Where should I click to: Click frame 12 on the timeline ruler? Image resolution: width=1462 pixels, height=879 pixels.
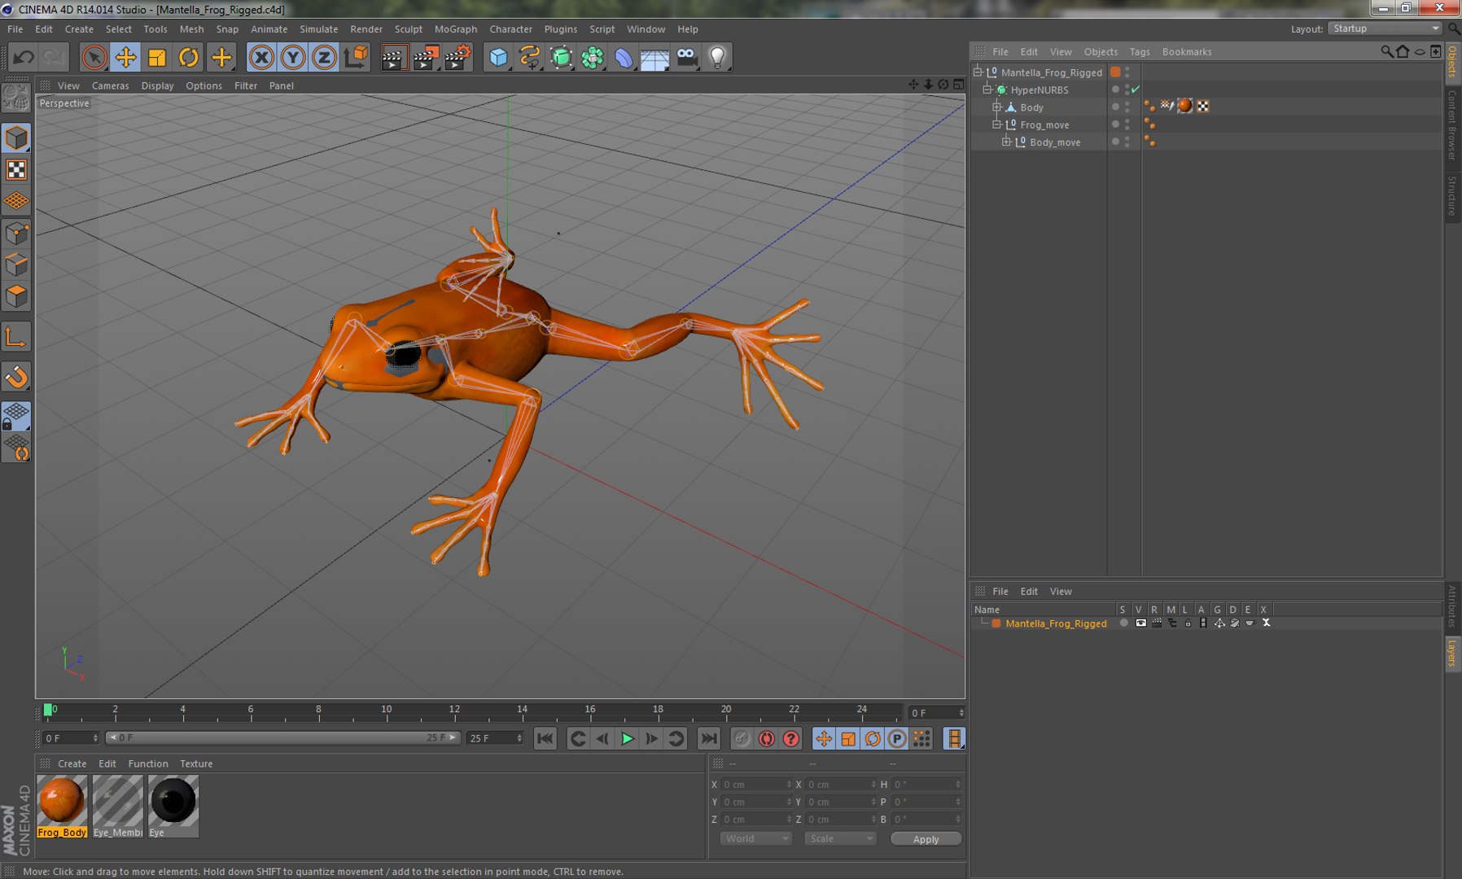(x=454, y=711)
